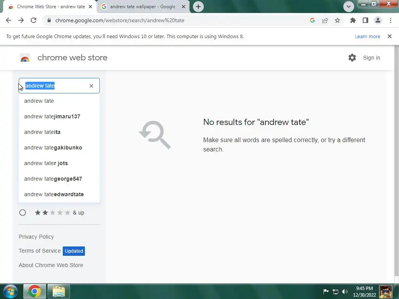This screenshot has width=399, height=299.
Task: Open the Terms of Service link
Action: (x=40, y=251)
